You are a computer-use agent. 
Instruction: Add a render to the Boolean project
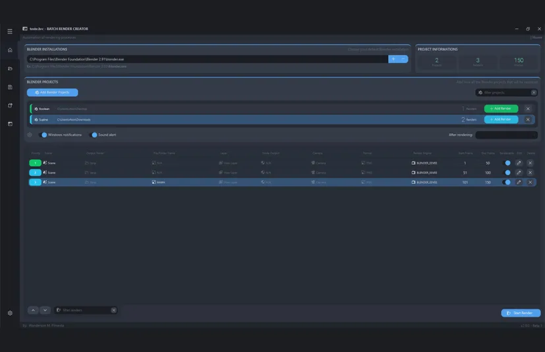[x=501, y=109]
